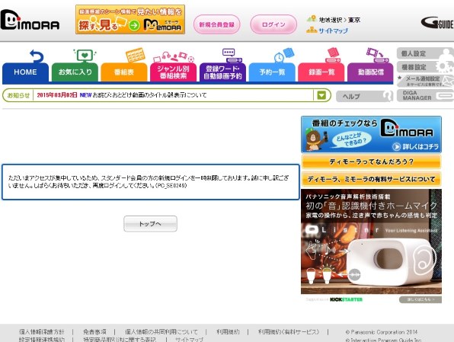454x342 pixels.
Task: Open the サイトマップ link in header
Action: [333, 30]
